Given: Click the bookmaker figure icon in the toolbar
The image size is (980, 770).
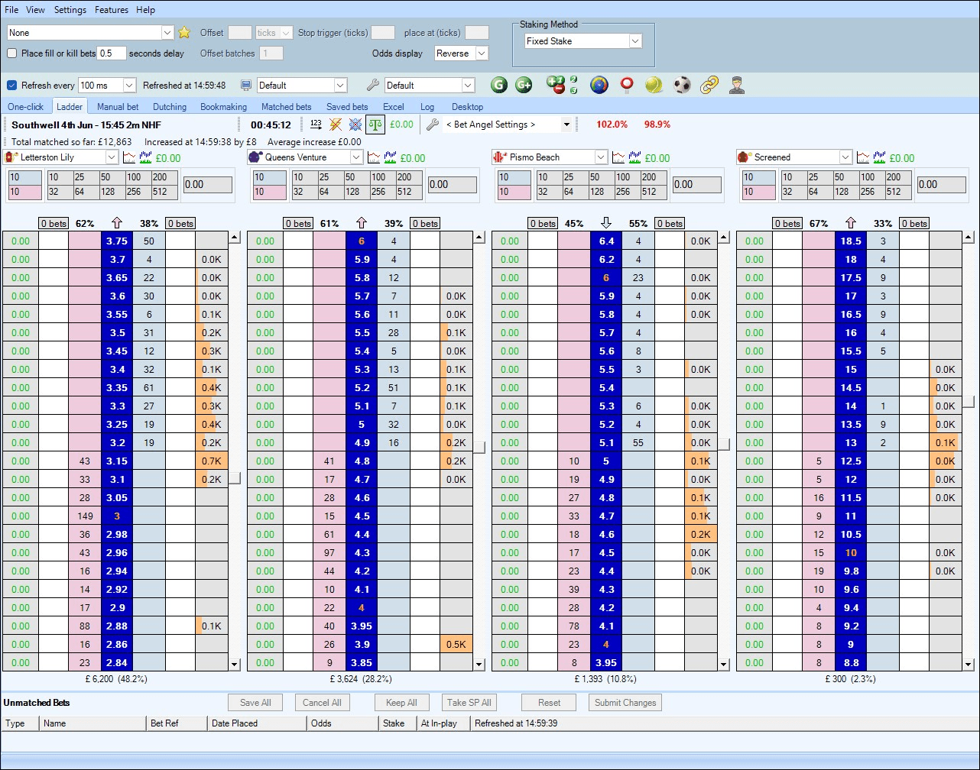Looking at the screenshot, I should (x=736, y=86).
